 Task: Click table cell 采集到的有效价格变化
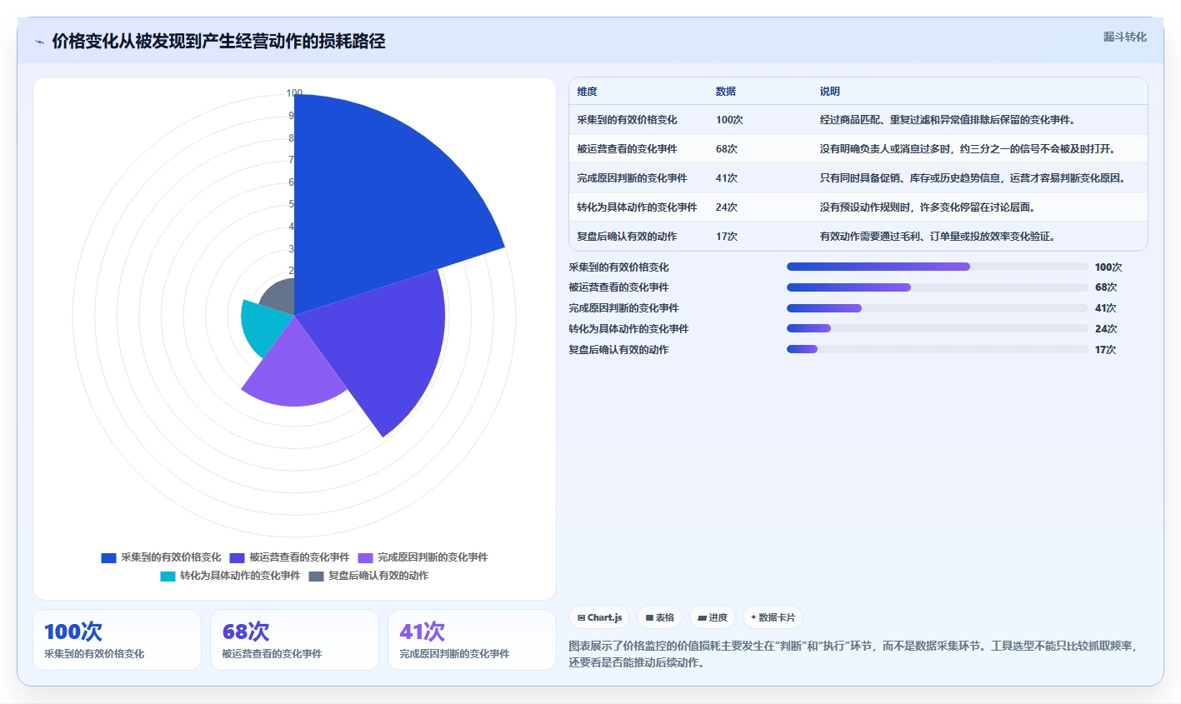pyautogui.click(x=627, y=120)
